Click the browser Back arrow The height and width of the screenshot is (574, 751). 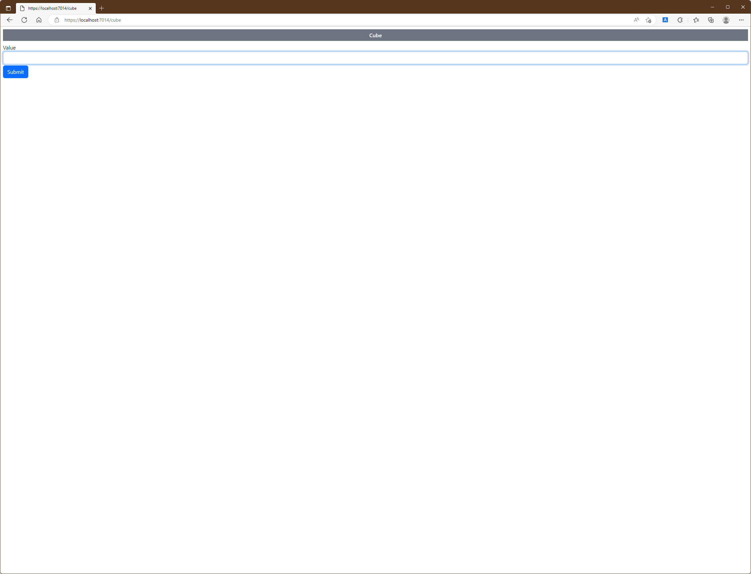tap(10, 20)
